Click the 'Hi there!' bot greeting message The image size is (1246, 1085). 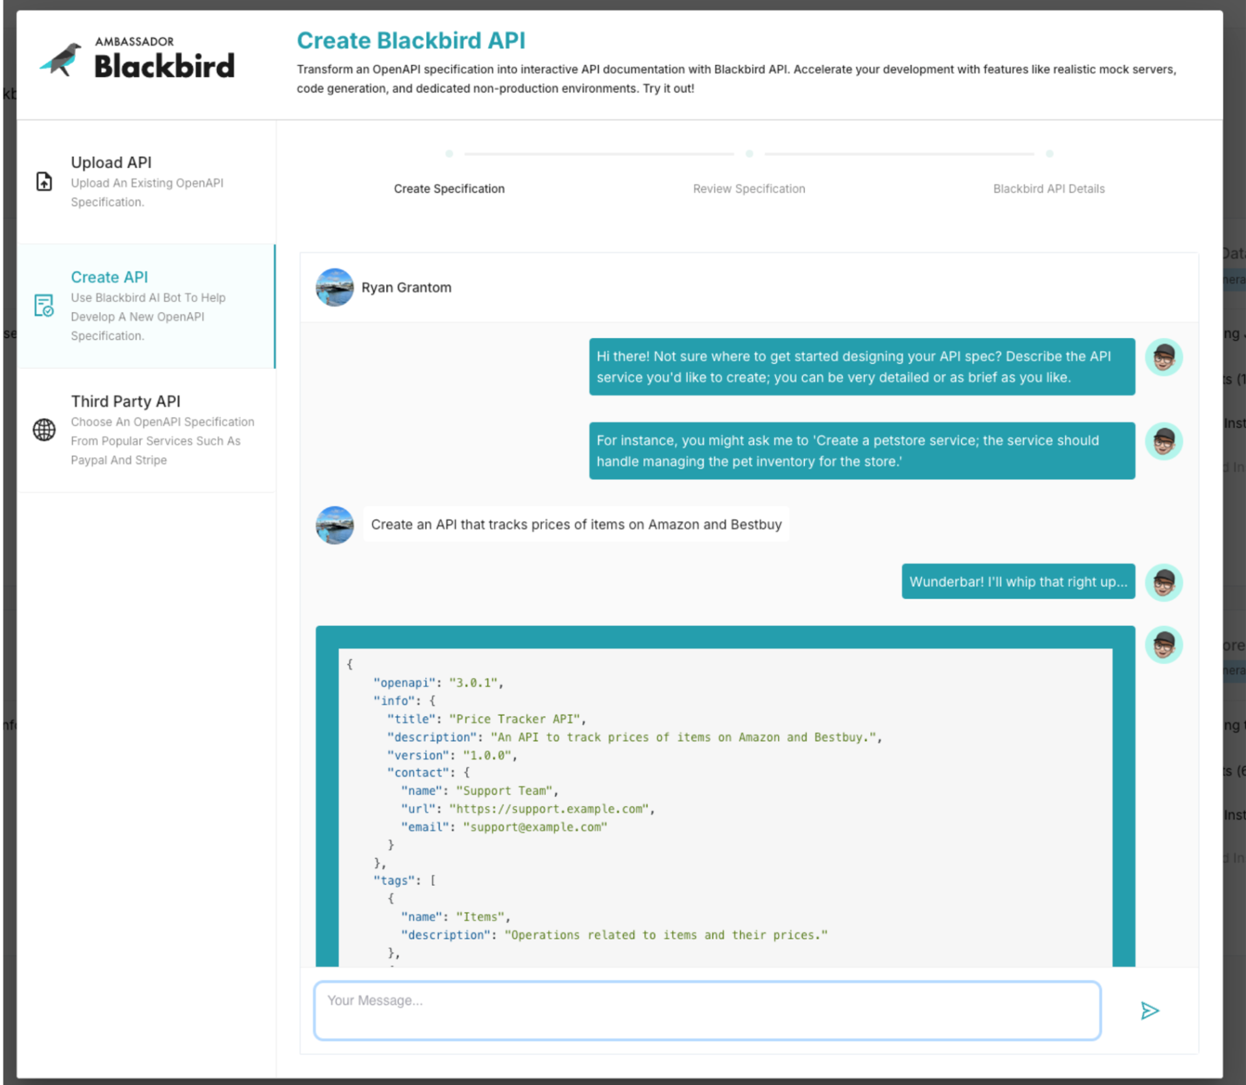tap(862, 366)
